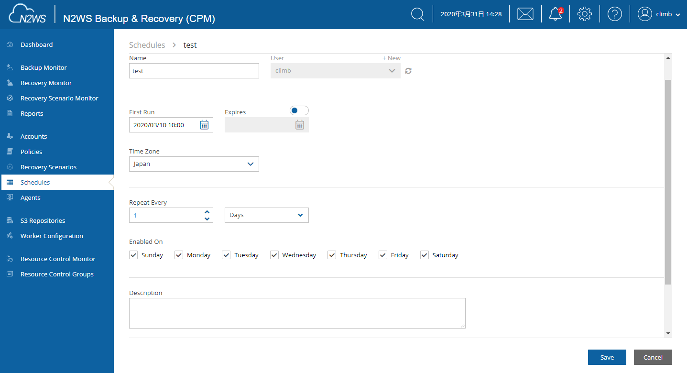687x373 pixels.
Task: Uncheck the Monday checkbox
Action: (179, 255)
